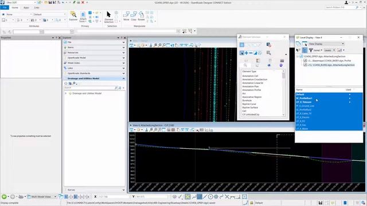Click the save icon in quick access toolbar
This screenshot has height=206, width=367.
pyautogui.click(x=50, y=2)
